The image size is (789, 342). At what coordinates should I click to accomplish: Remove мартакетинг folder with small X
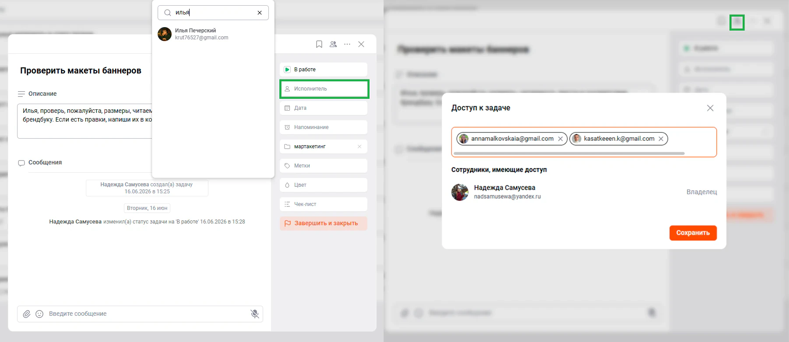click(x=359, y=147)
